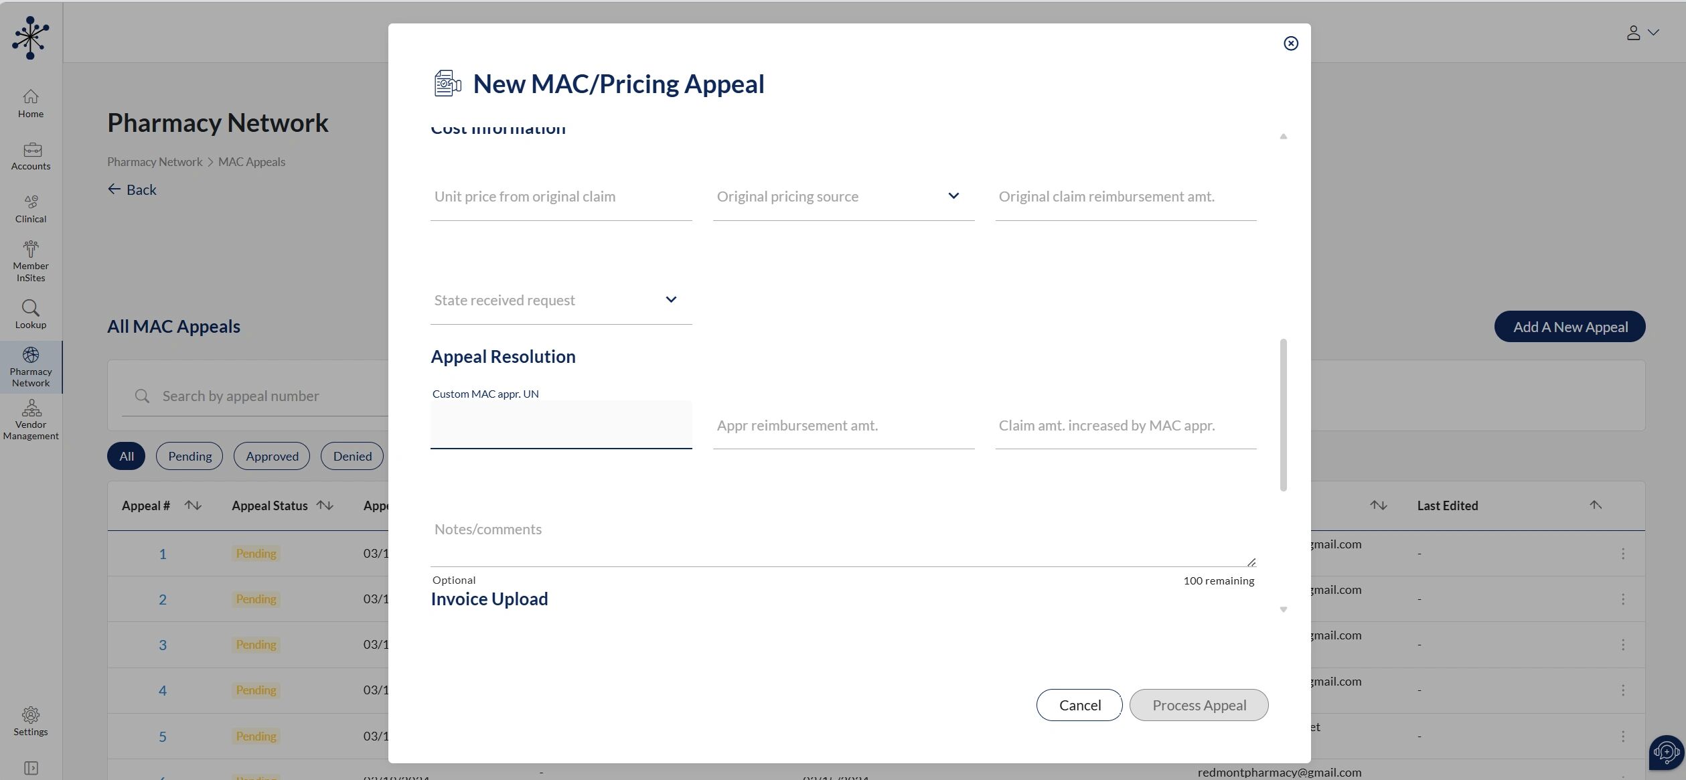Open Member InSites page

31,261
